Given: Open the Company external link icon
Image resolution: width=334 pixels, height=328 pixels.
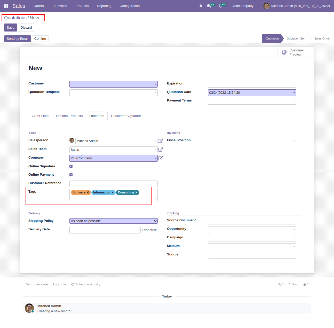Looking at the screenshot, I should click(161, 158).
